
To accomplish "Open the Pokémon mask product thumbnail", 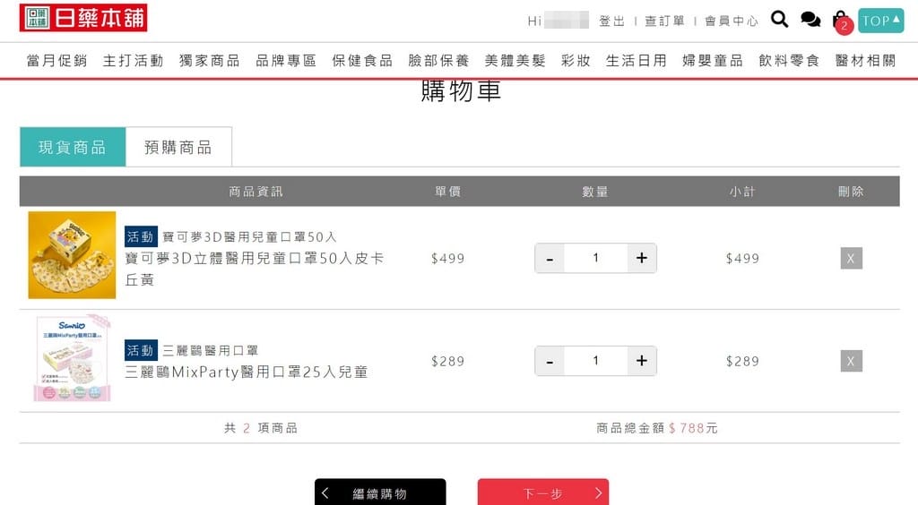I will (72, 255).
